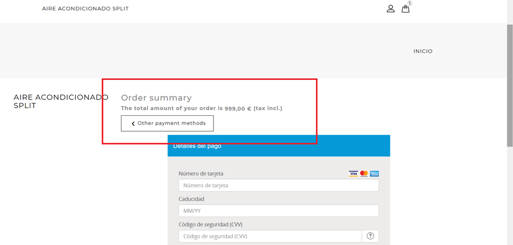Click the back chevron on Other payment methods
Screen dimensions: 513x245
pyautogui.click(x=133, y=124)
